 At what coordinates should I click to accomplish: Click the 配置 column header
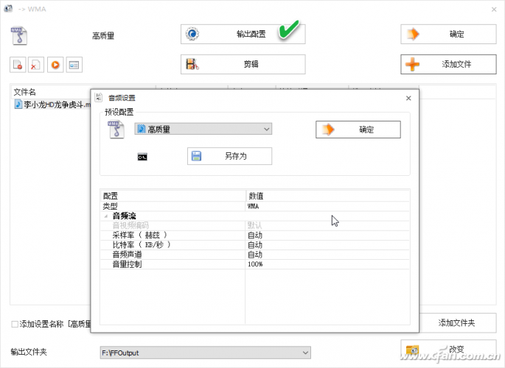173,196
